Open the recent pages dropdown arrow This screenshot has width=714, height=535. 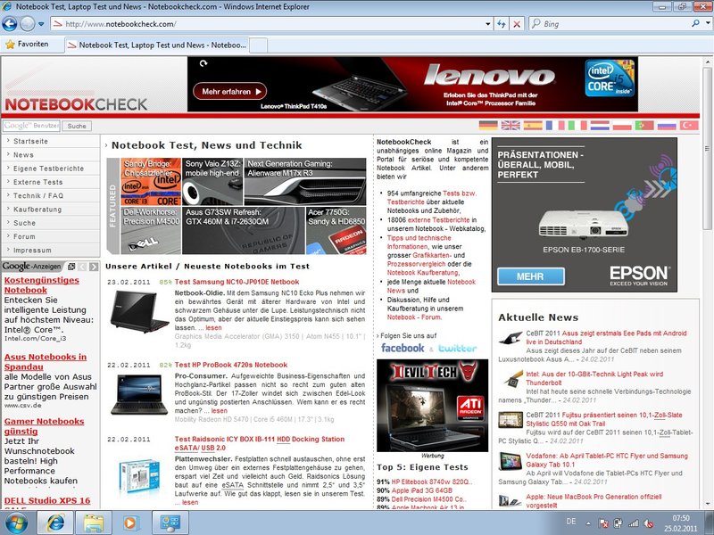[41, 24]
